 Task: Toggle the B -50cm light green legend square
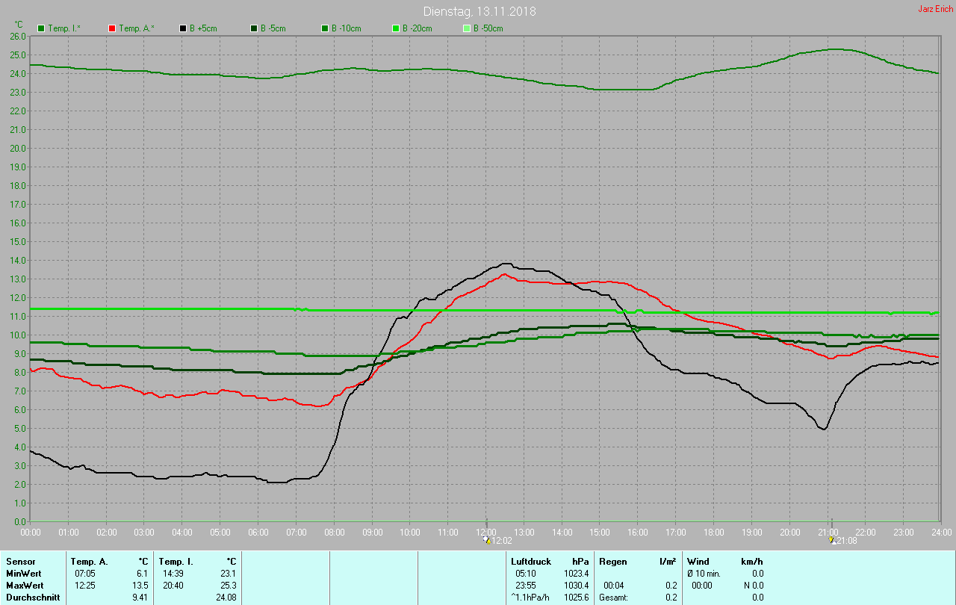point(467,28)
